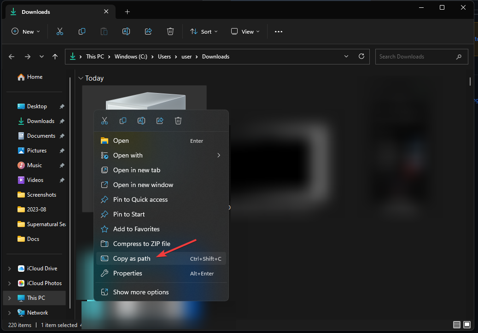Collapse the Today group header
The image size is (478, 333).
click(81, 78)
